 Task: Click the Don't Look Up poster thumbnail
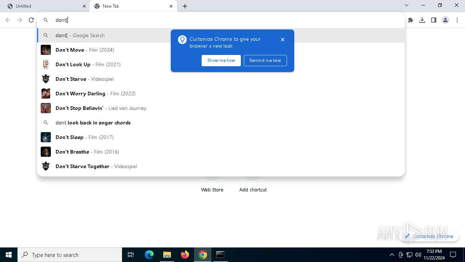tap(46, 64)
